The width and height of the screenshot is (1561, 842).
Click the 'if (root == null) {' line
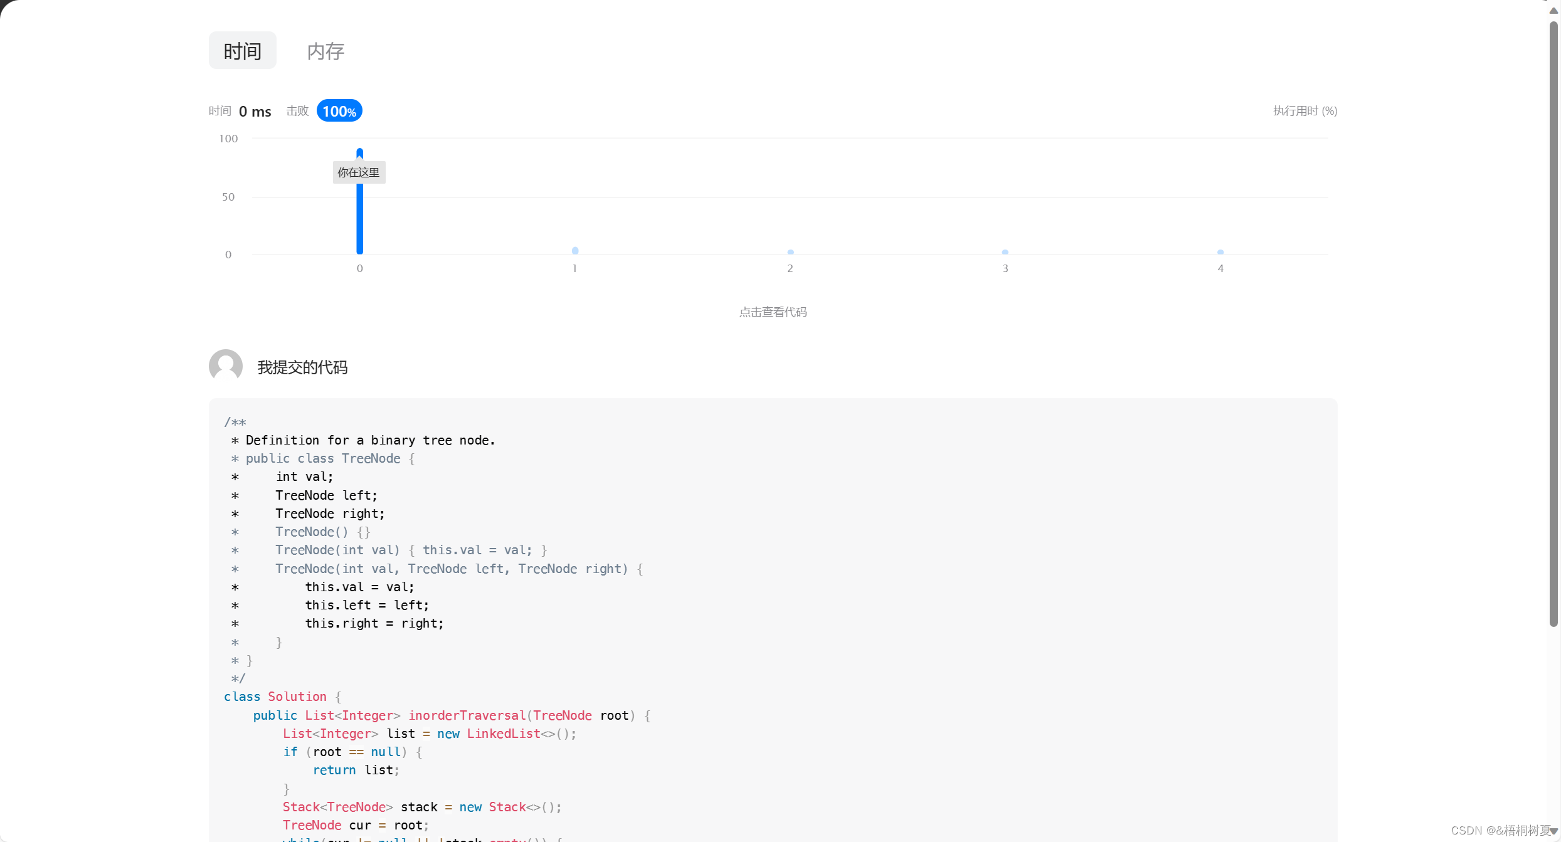click(x=352, y=752)
